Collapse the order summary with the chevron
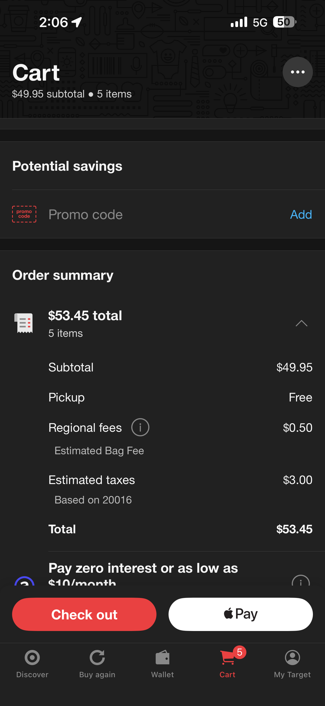 (302, 323)
